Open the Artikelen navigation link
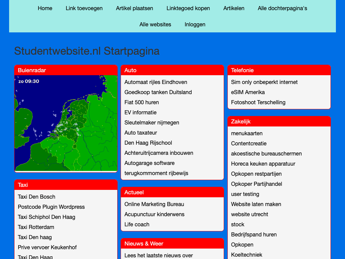 pos(234,8)
